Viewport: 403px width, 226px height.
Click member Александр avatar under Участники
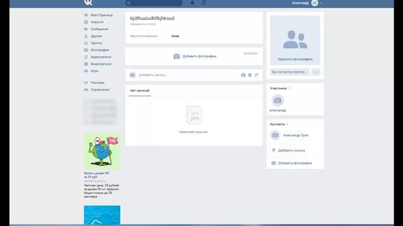[278, 100]
